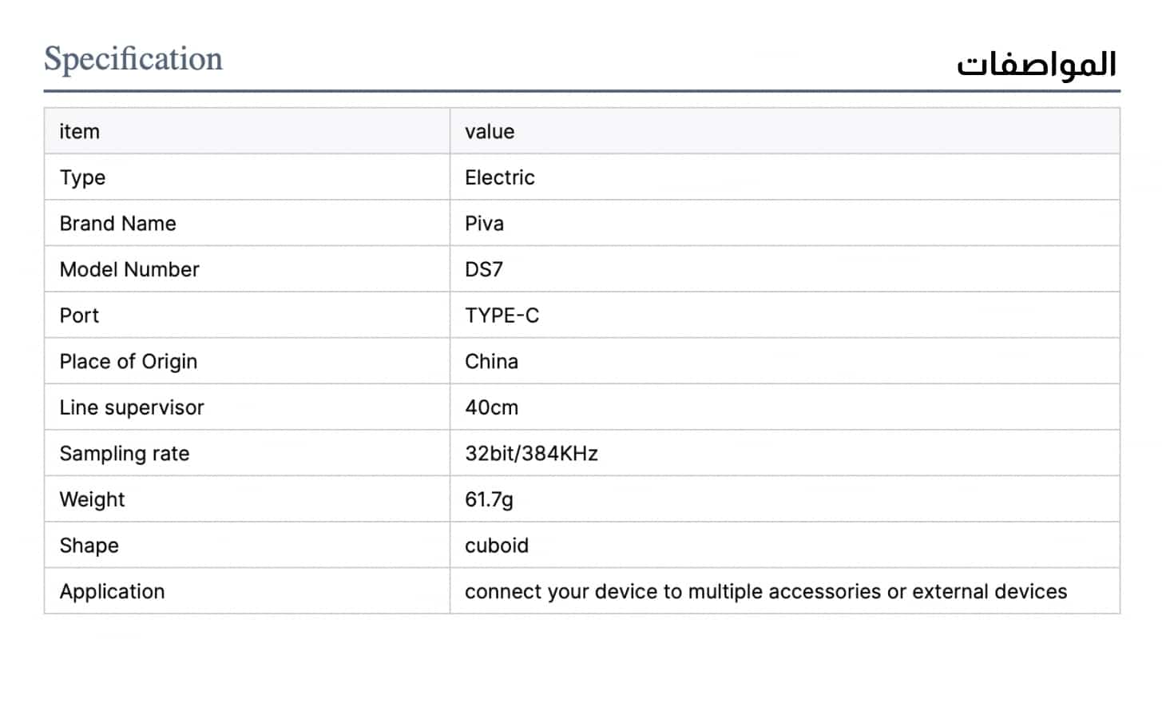Click the "value" column header
This screenshot has width=1162, height=719.
point(490,132)
